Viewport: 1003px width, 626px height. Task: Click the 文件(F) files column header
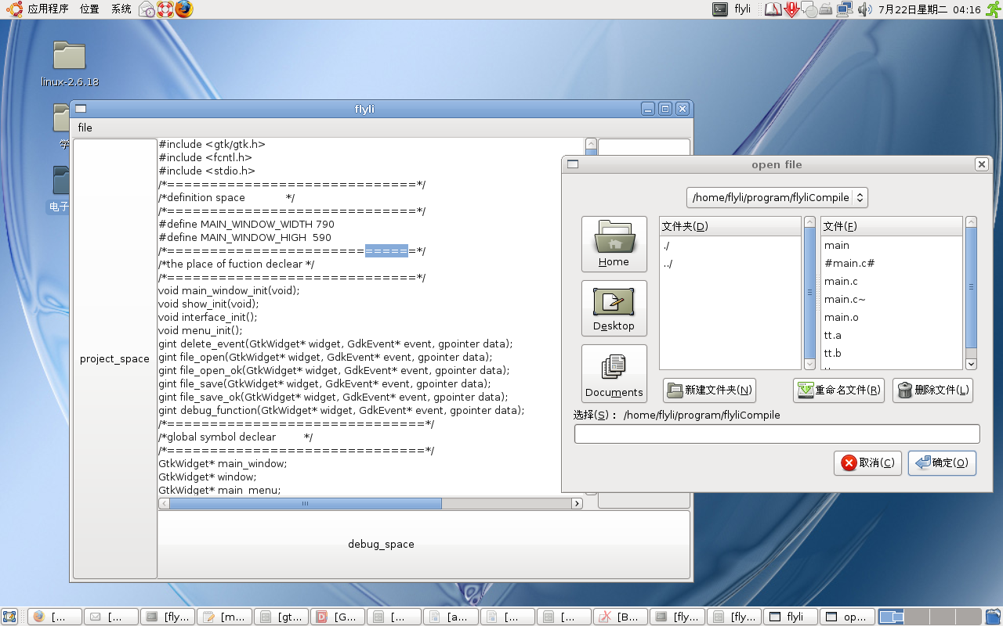(892, 226)
